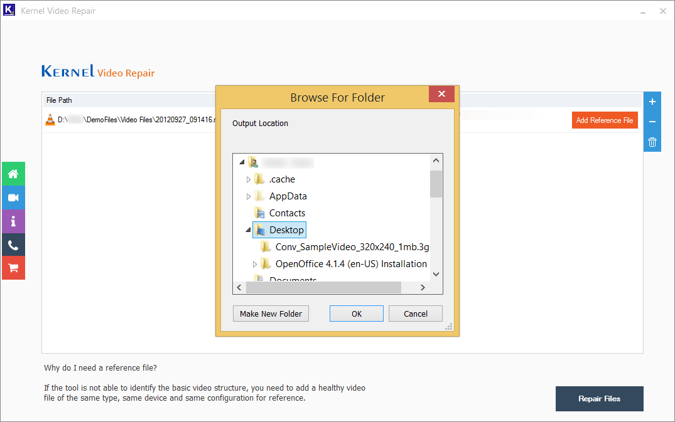Click the Make New Folder button
Image resolution: width=675 pixels, height=422 pixels.
[x=271, y=314]
